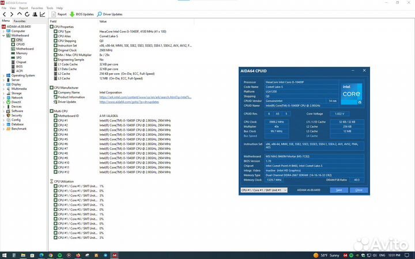Open the graph chart icon in the toolbar
This screenshot has width=415, height=259.
click(42, 14)
